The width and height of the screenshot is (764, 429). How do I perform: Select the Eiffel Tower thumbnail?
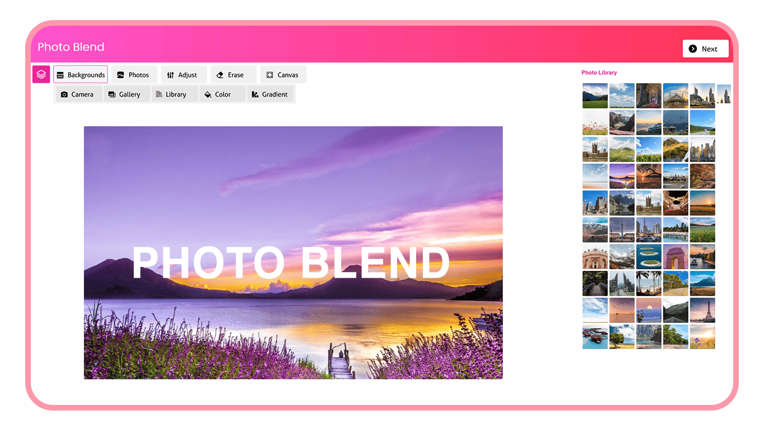point(702,310)
